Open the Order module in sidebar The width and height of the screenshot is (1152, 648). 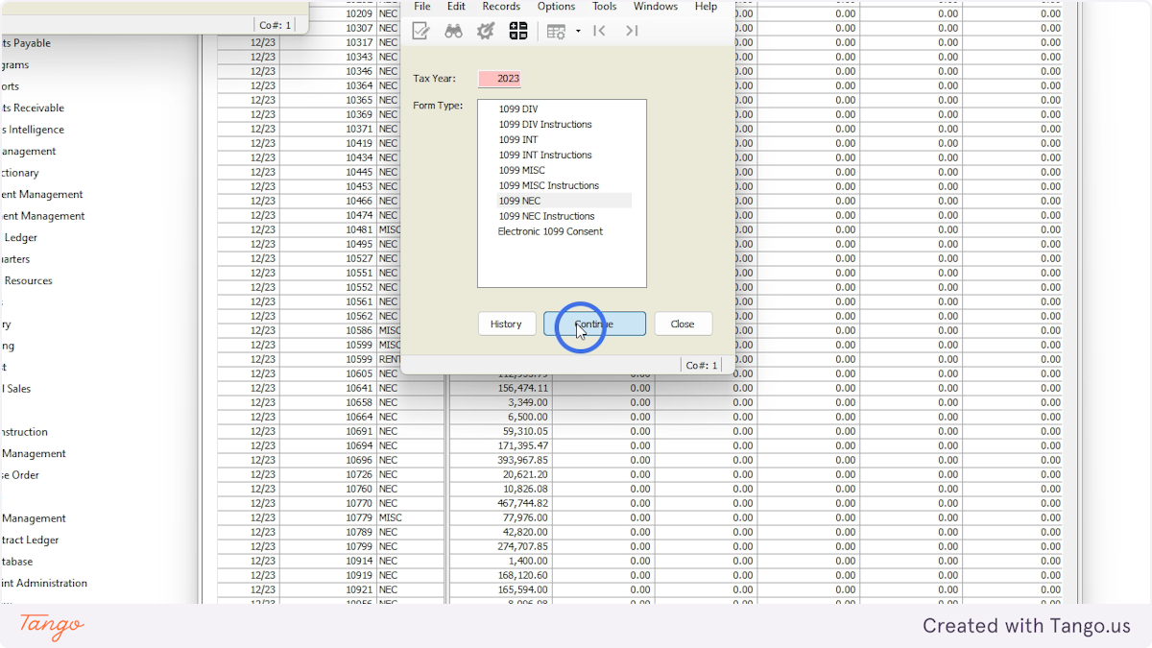click(20, 475)
